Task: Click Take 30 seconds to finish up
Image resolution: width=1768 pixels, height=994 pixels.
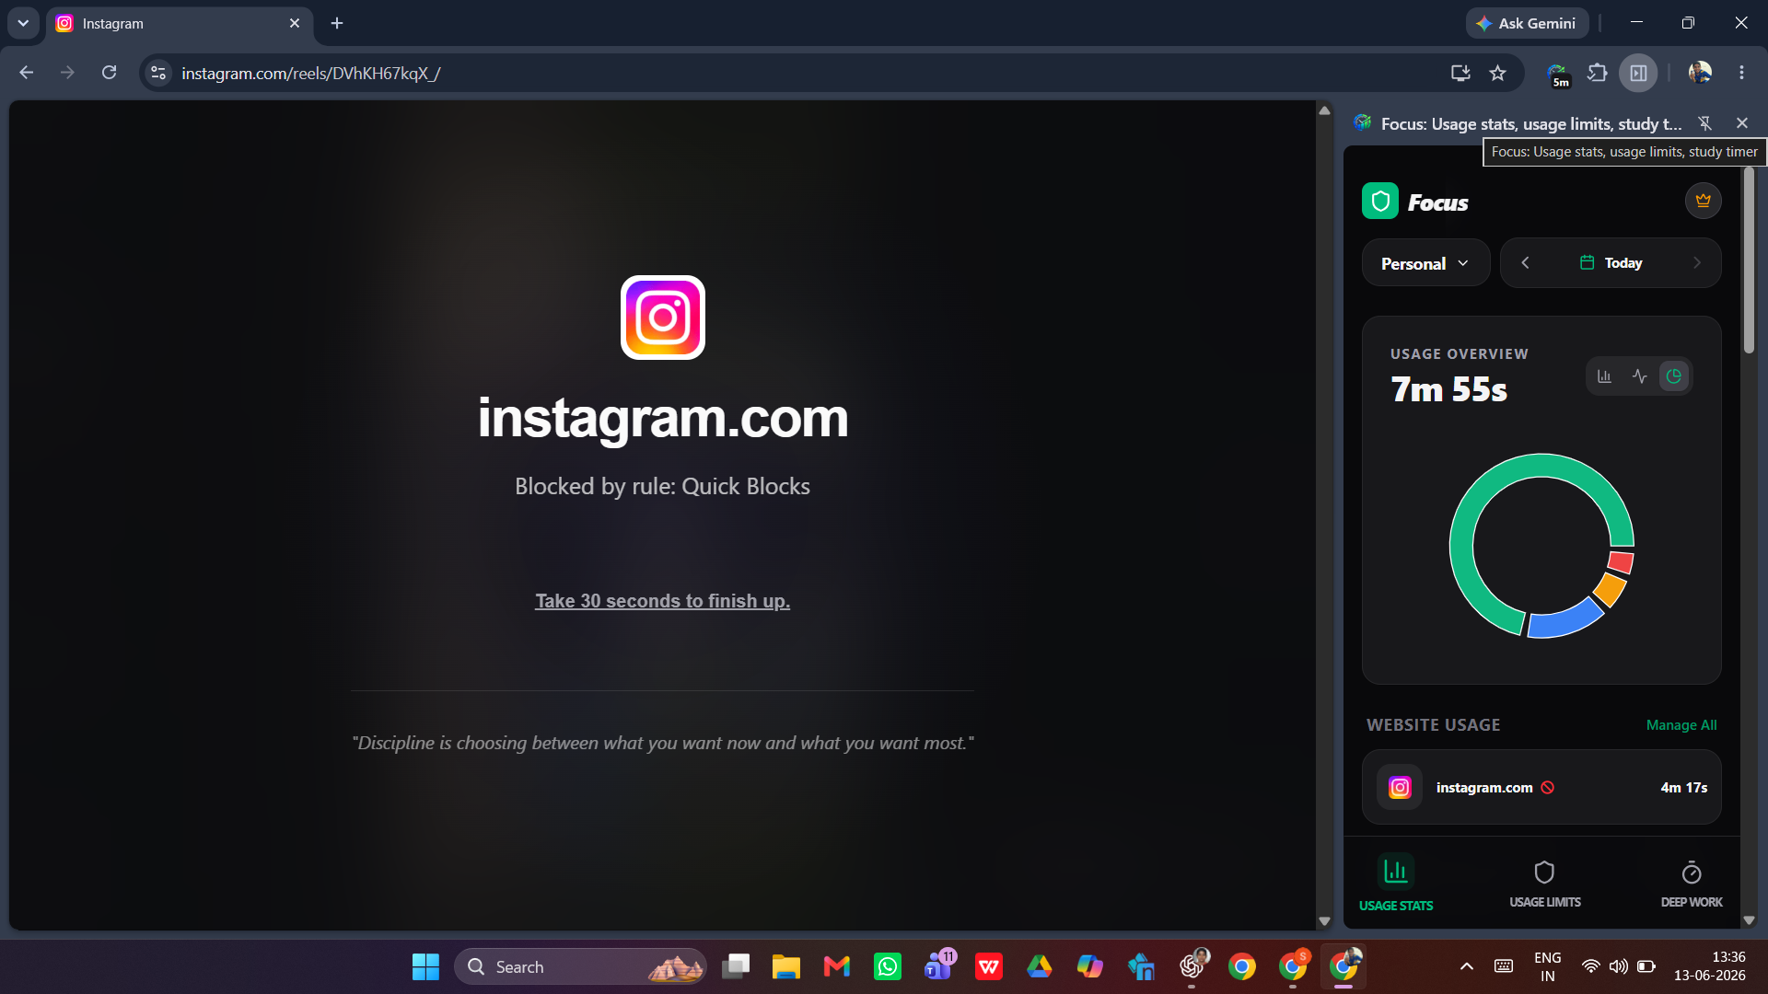Action: pos(662,601)
